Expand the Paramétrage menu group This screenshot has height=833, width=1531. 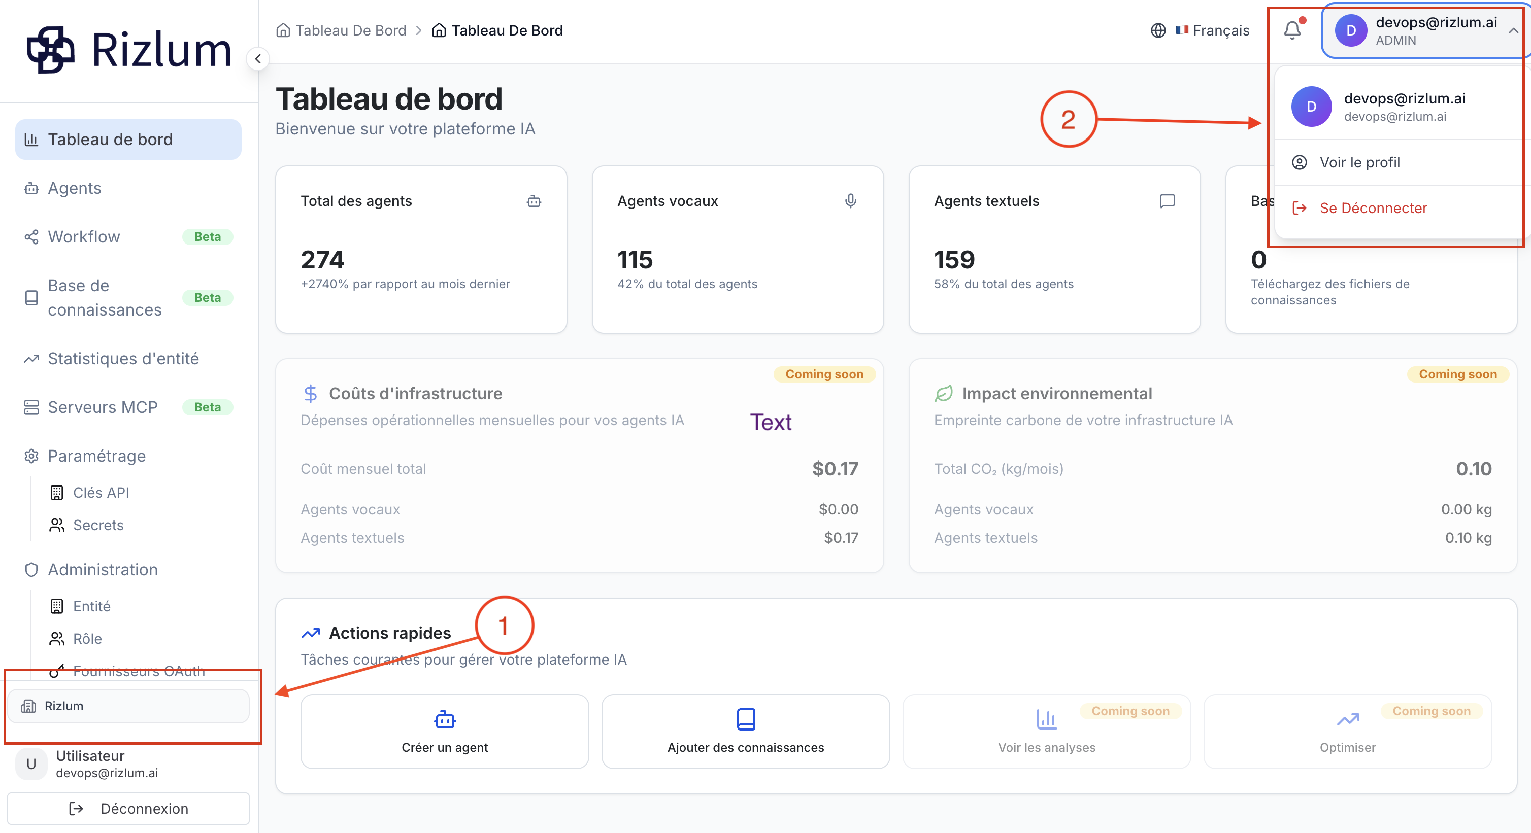coord(128,456)
